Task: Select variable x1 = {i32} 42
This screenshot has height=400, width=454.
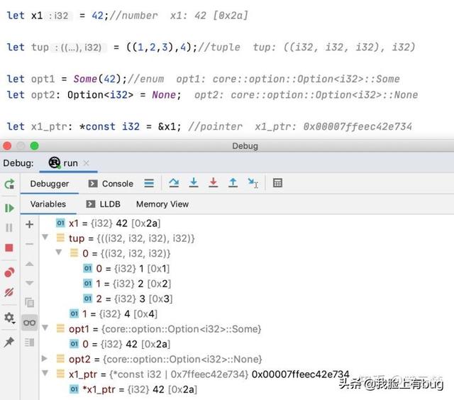Action: tap(108, 223)
